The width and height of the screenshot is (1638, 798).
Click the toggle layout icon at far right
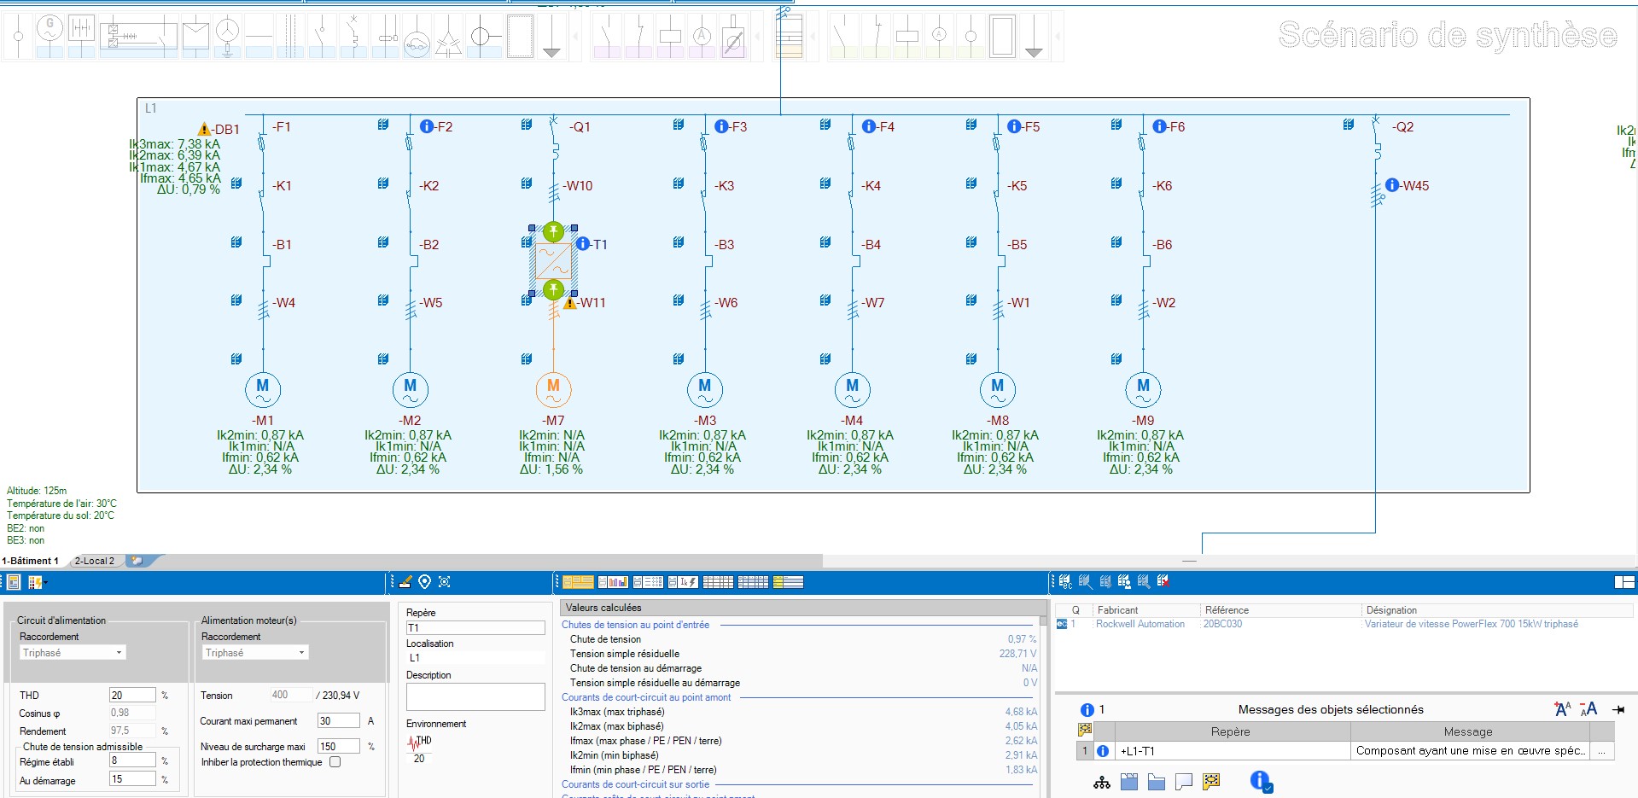pyautogui.click(x=1625, y=582)
